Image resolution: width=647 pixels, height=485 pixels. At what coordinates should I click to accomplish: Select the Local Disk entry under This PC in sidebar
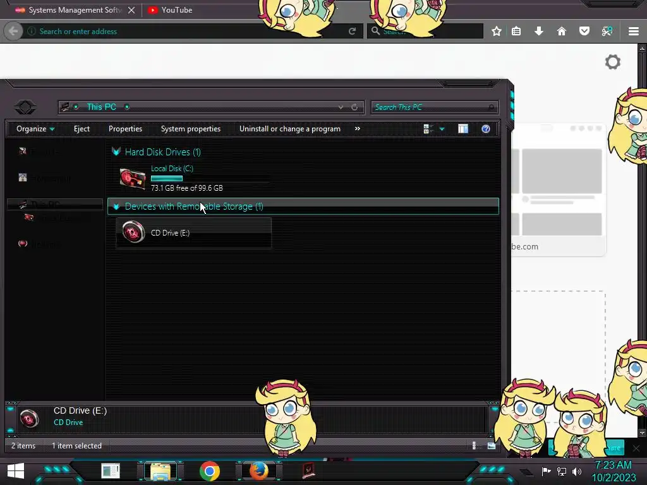56,218
